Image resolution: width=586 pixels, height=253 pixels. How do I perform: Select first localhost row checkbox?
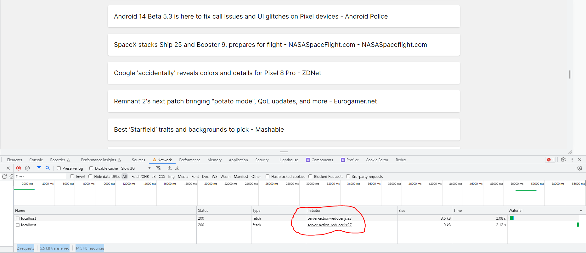(x=18, y=218)
